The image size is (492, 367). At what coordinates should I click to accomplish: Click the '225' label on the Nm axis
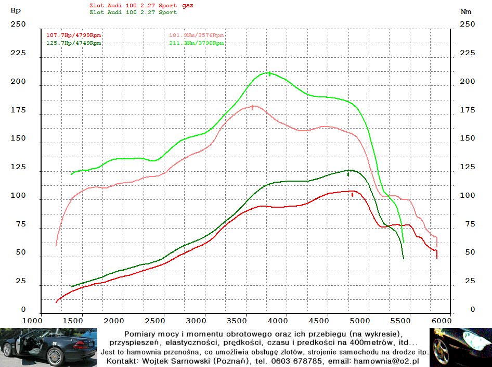468,53
